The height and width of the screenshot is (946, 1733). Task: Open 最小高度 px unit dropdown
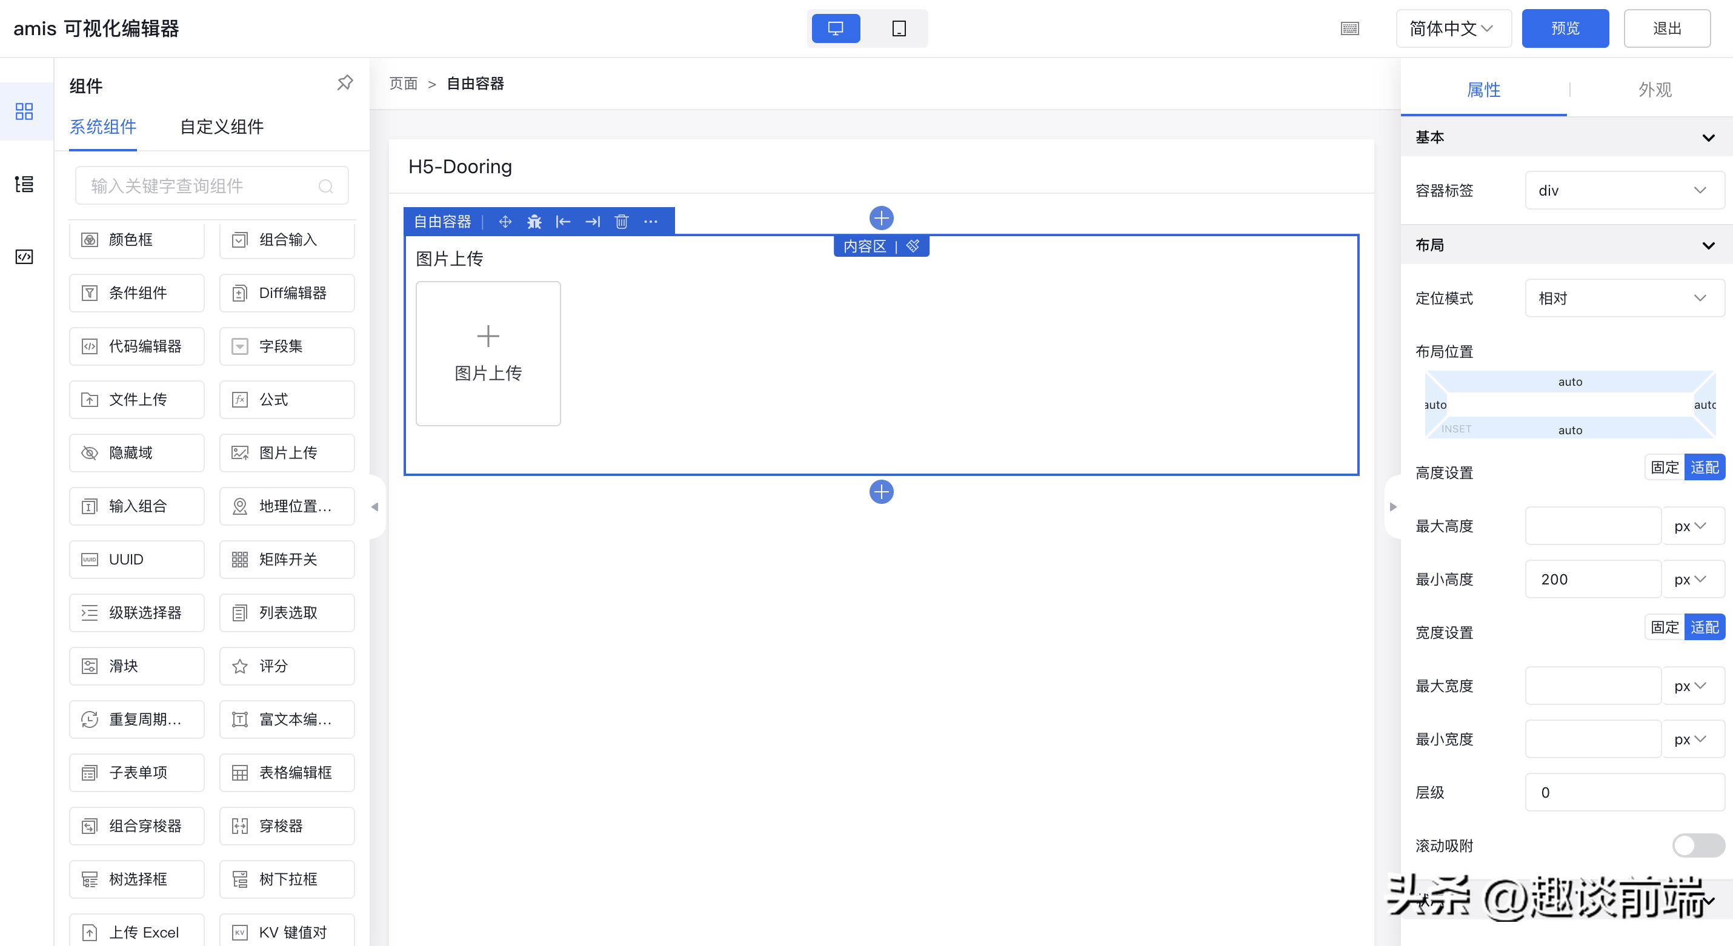(x=1692, y=579)
